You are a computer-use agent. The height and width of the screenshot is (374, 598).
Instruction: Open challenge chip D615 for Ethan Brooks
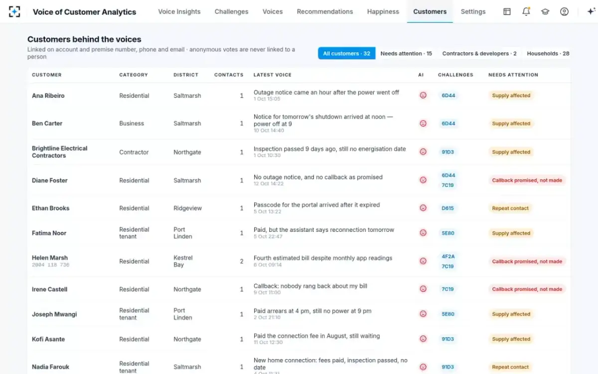[448, 208]
